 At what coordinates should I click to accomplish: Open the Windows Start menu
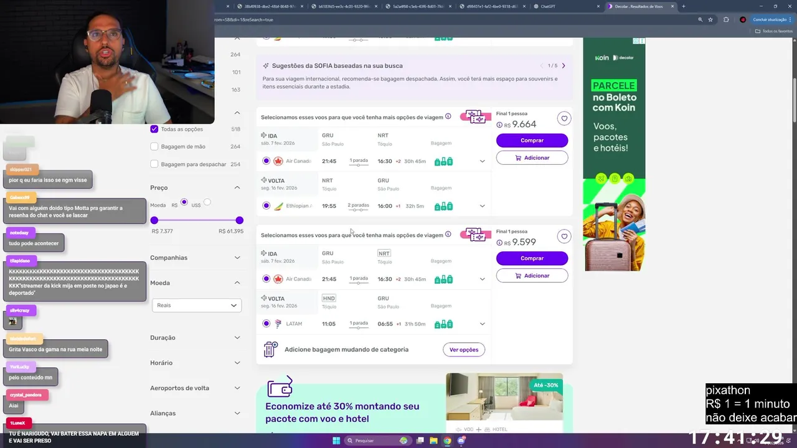pyautogui.click(x=336, y=441)
